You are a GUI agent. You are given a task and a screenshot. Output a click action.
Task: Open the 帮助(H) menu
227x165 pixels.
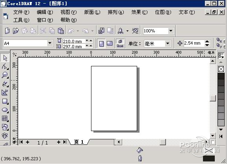[x=68, y=20]
